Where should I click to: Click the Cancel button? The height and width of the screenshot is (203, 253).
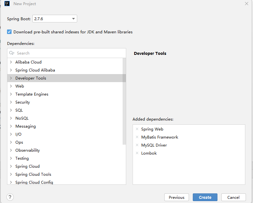[x=233, y=197]
